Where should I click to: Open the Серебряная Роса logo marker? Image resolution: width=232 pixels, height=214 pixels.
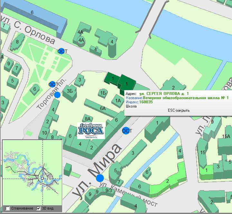click(91, 130)
